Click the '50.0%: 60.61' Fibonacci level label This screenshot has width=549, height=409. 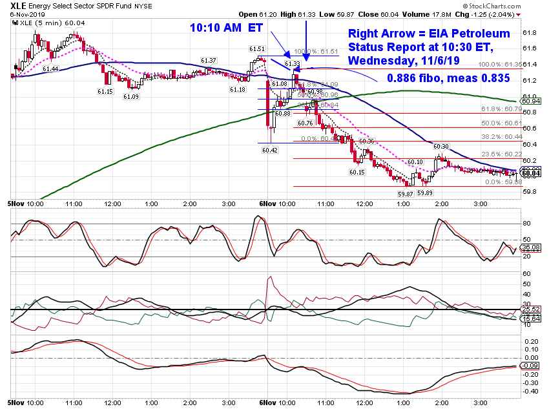501,123
